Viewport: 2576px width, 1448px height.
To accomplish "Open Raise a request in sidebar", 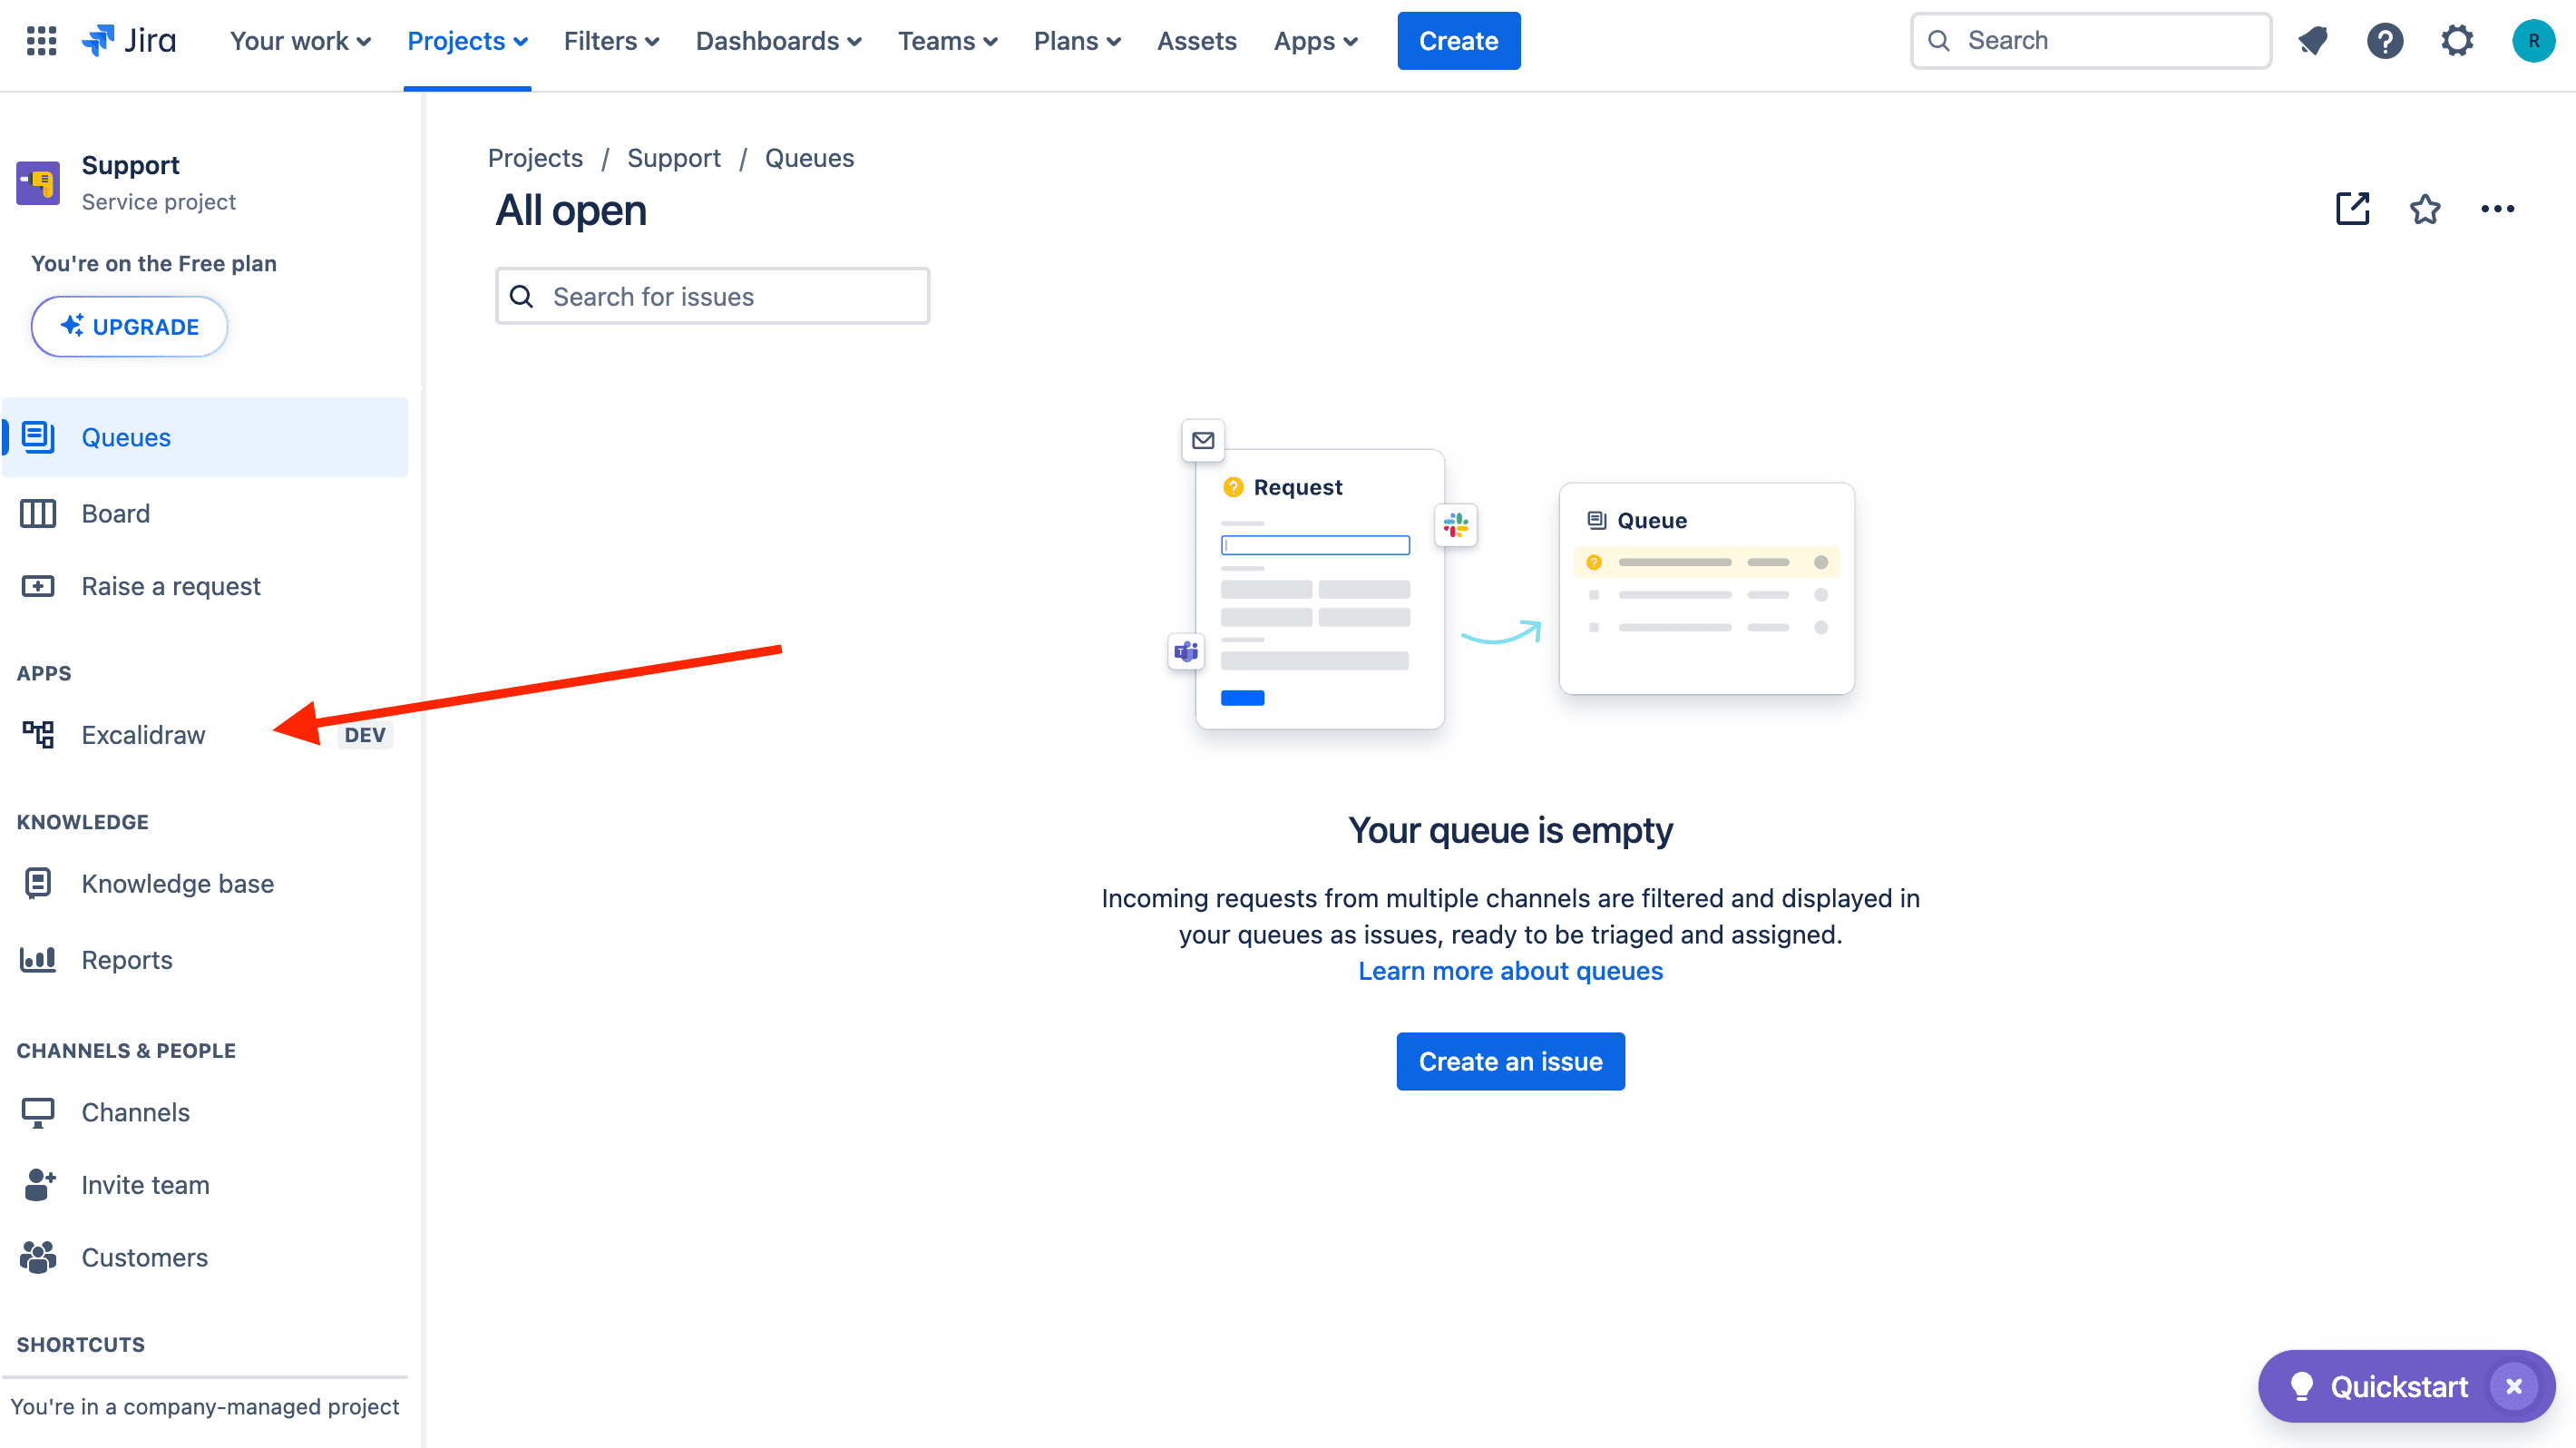I will pyautogui.click(x=205, y=586).
